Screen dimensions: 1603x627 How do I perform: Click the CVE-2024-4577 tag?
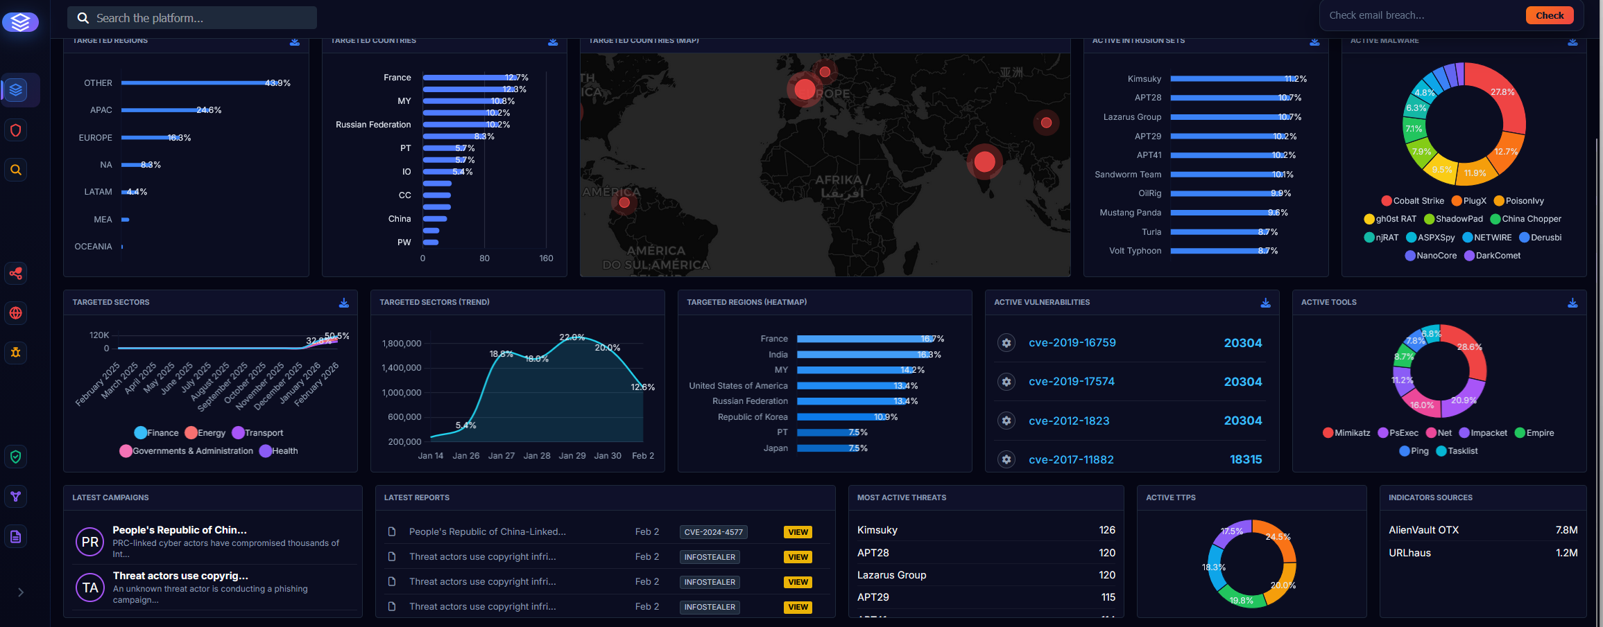713,532
